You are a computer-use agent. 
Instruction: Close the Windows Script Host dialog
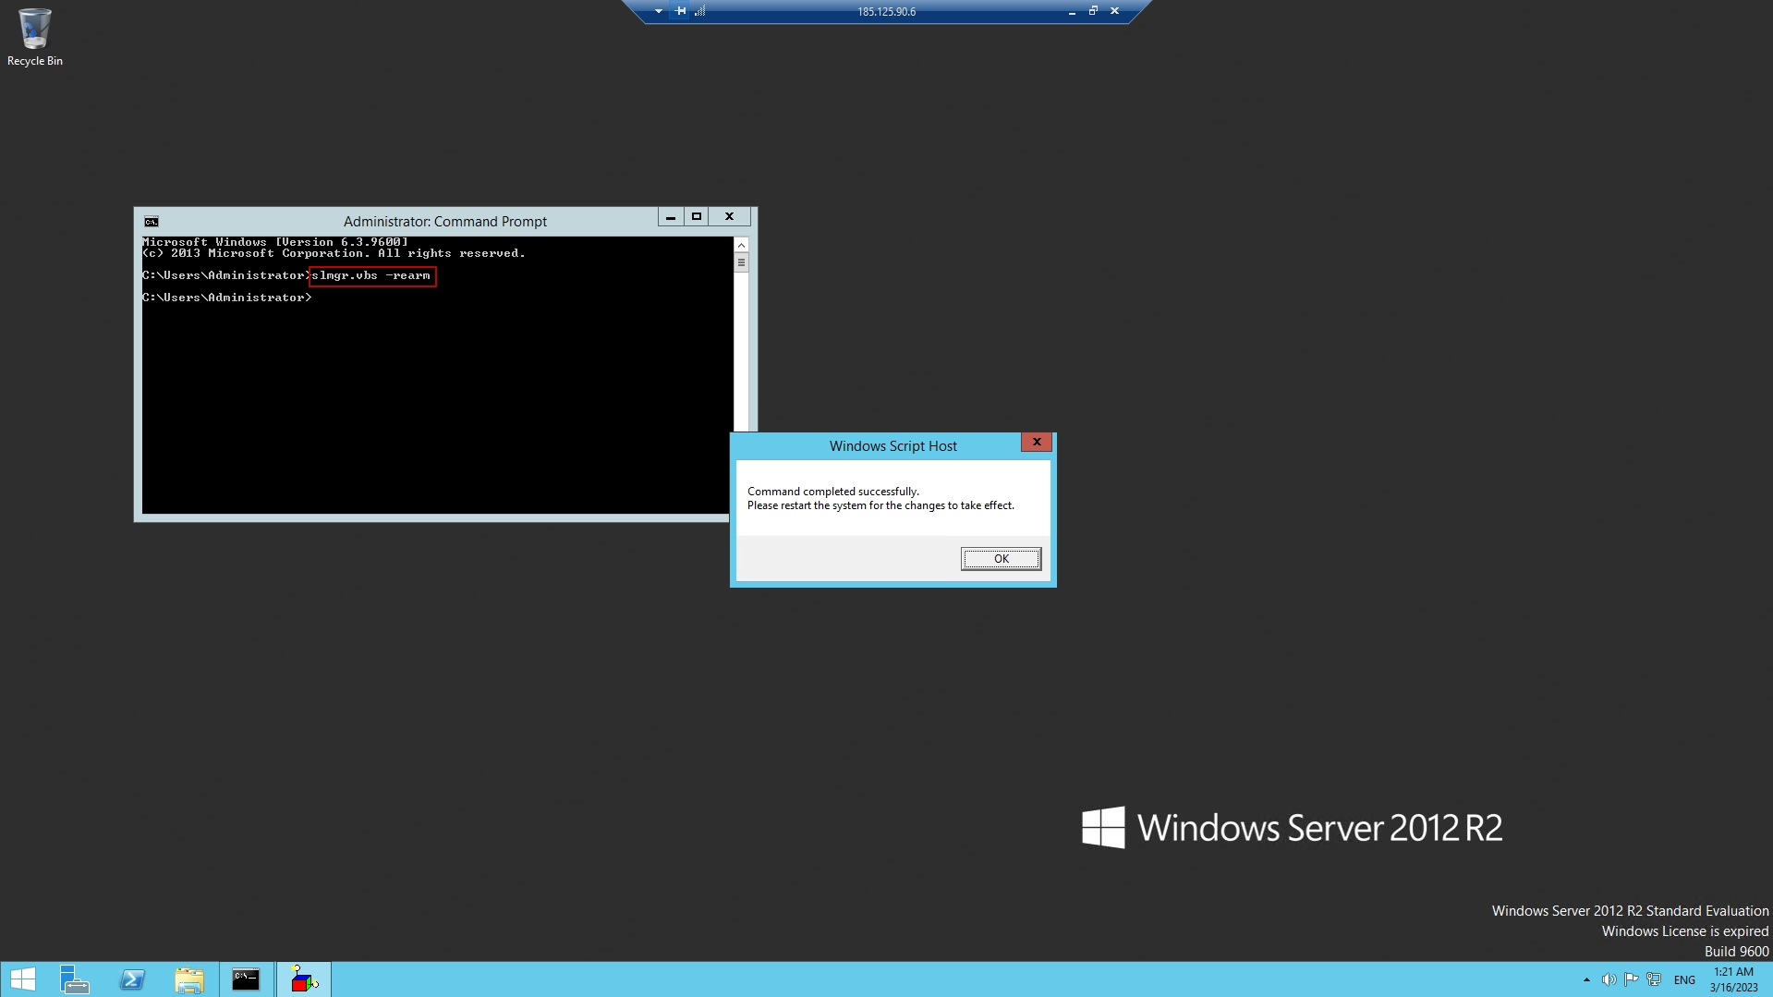click(1037, 443)
